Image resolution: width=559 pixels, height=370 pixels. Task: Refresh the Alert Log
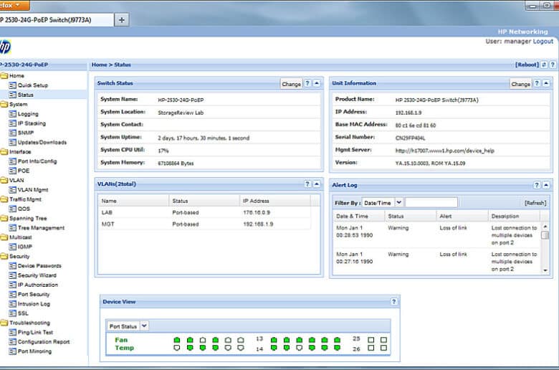(535, 203)
